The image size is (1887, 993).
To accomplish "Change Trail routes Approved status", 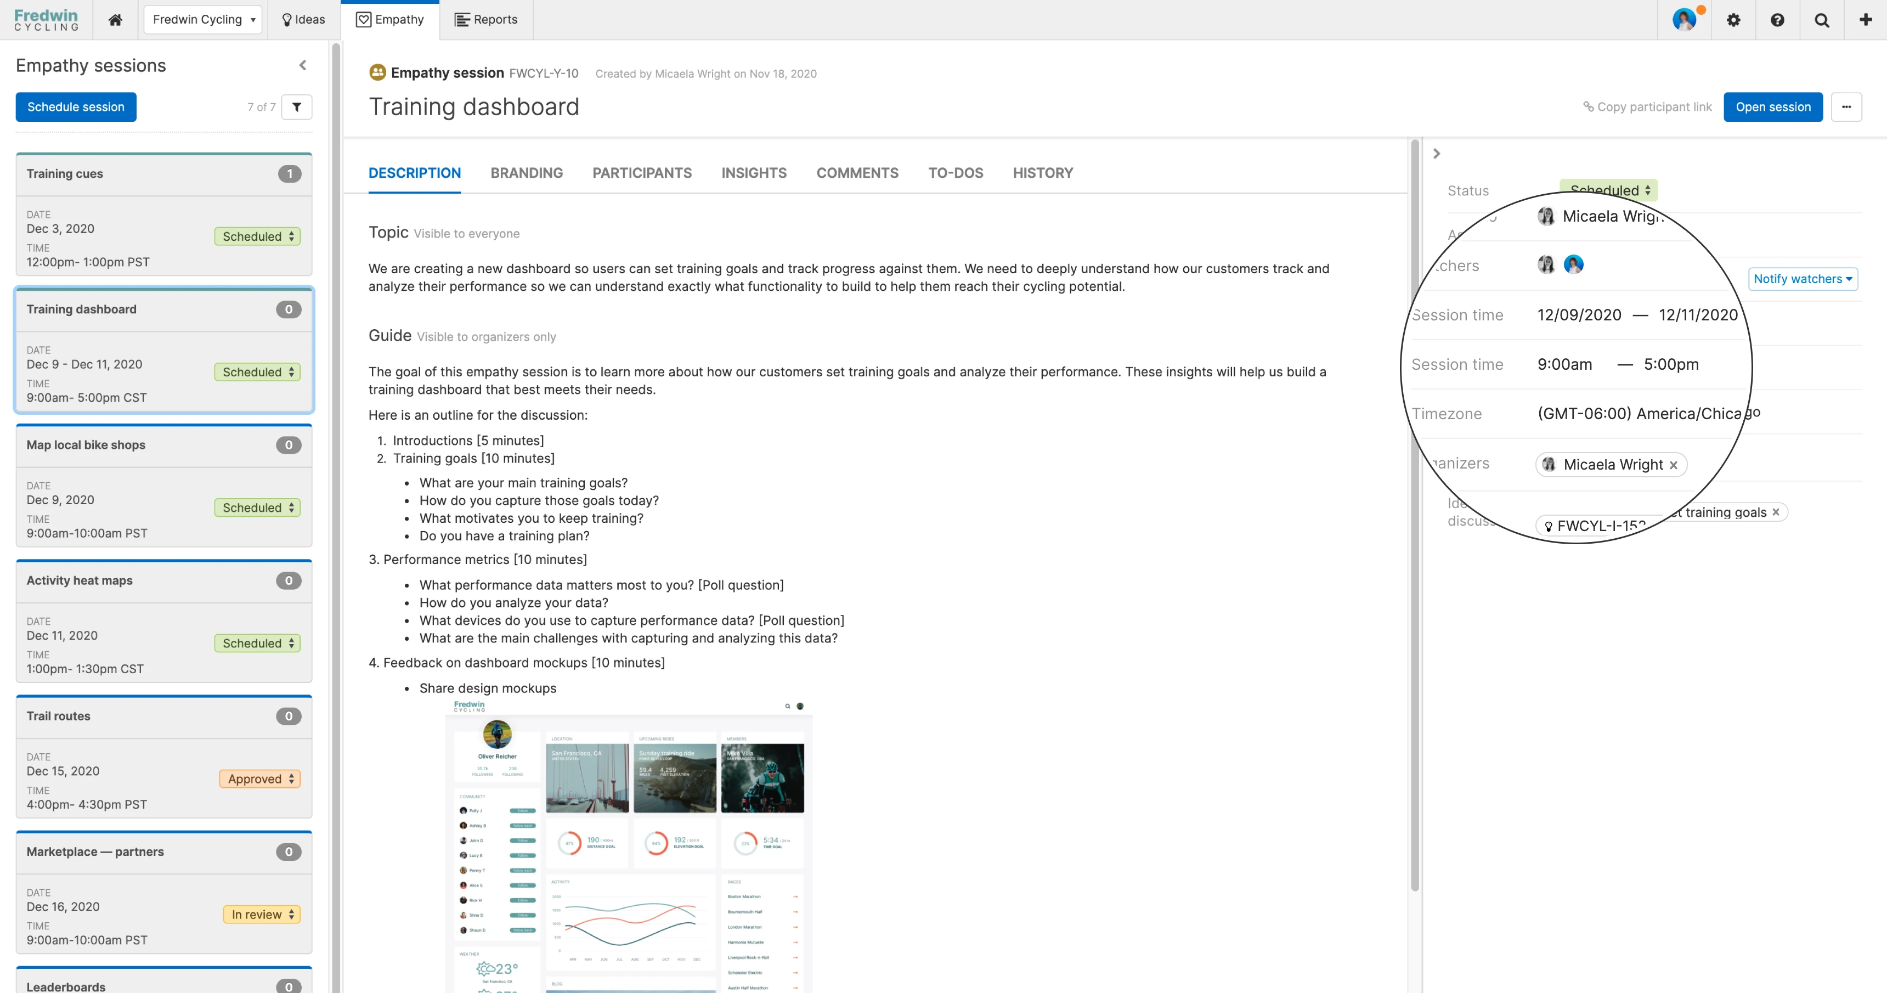I will point(260,778).
